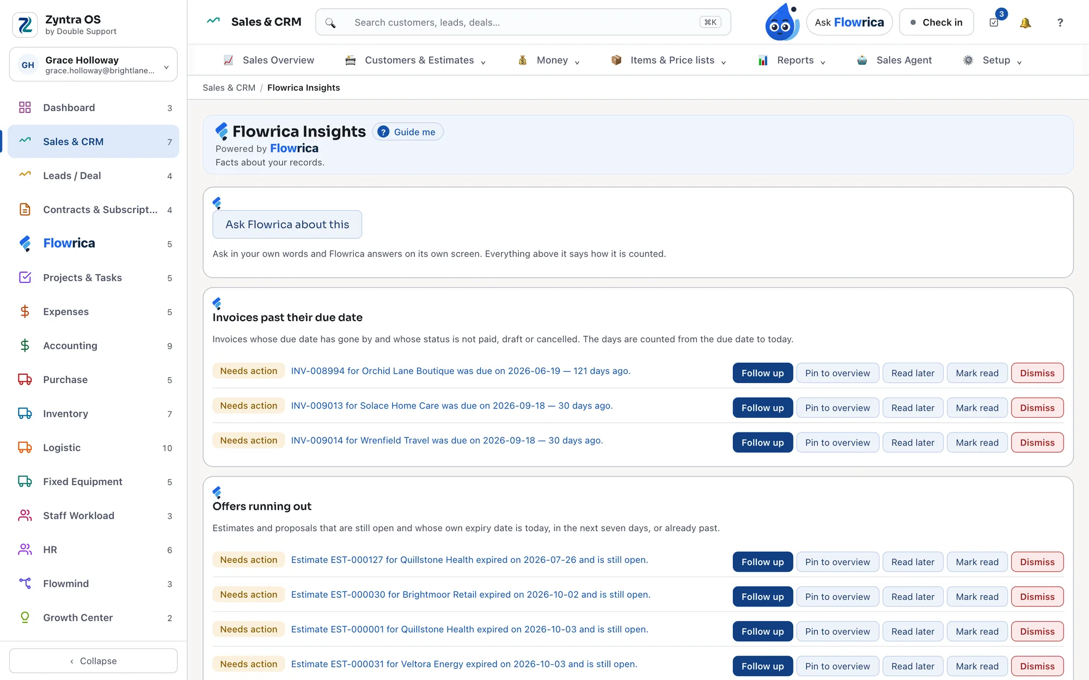Open the notifications bell icon
This screenshot has height=680, width=1089.
click(x=1025, y=22)
